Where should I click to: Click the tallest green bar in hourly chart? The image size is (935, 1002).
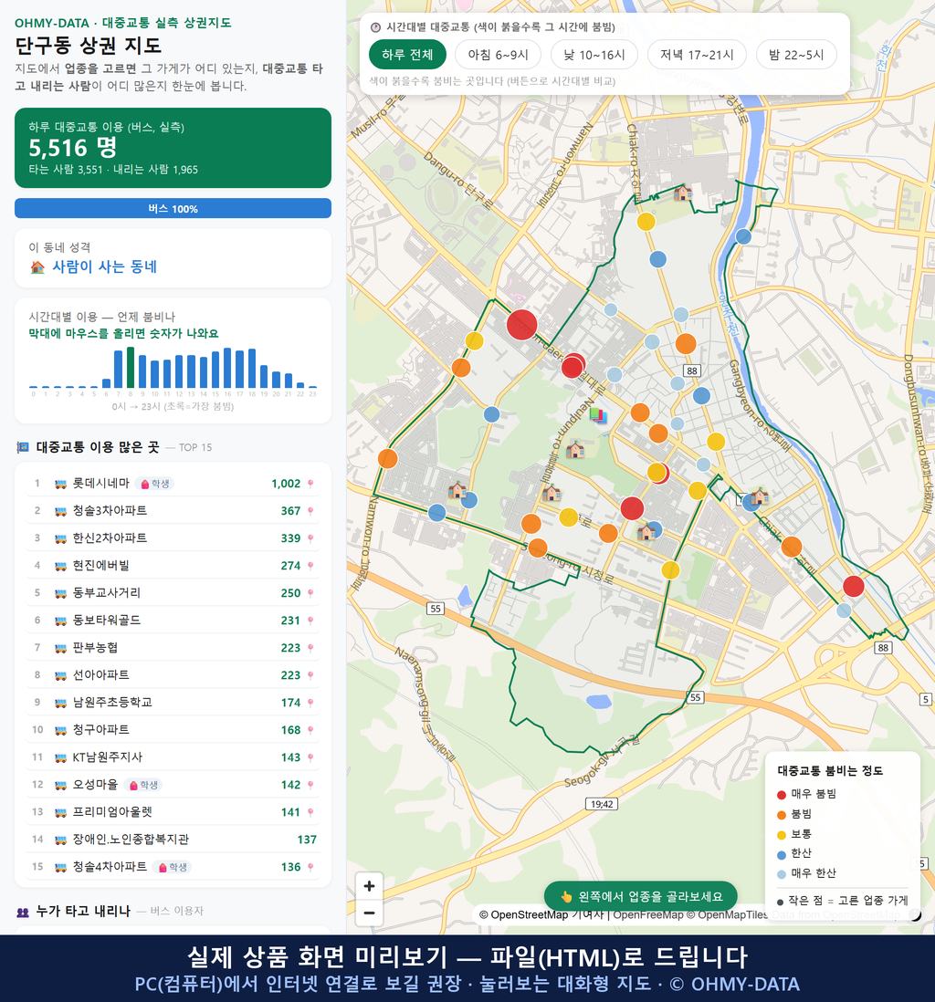pyautogui.click(x=131, y=368)
